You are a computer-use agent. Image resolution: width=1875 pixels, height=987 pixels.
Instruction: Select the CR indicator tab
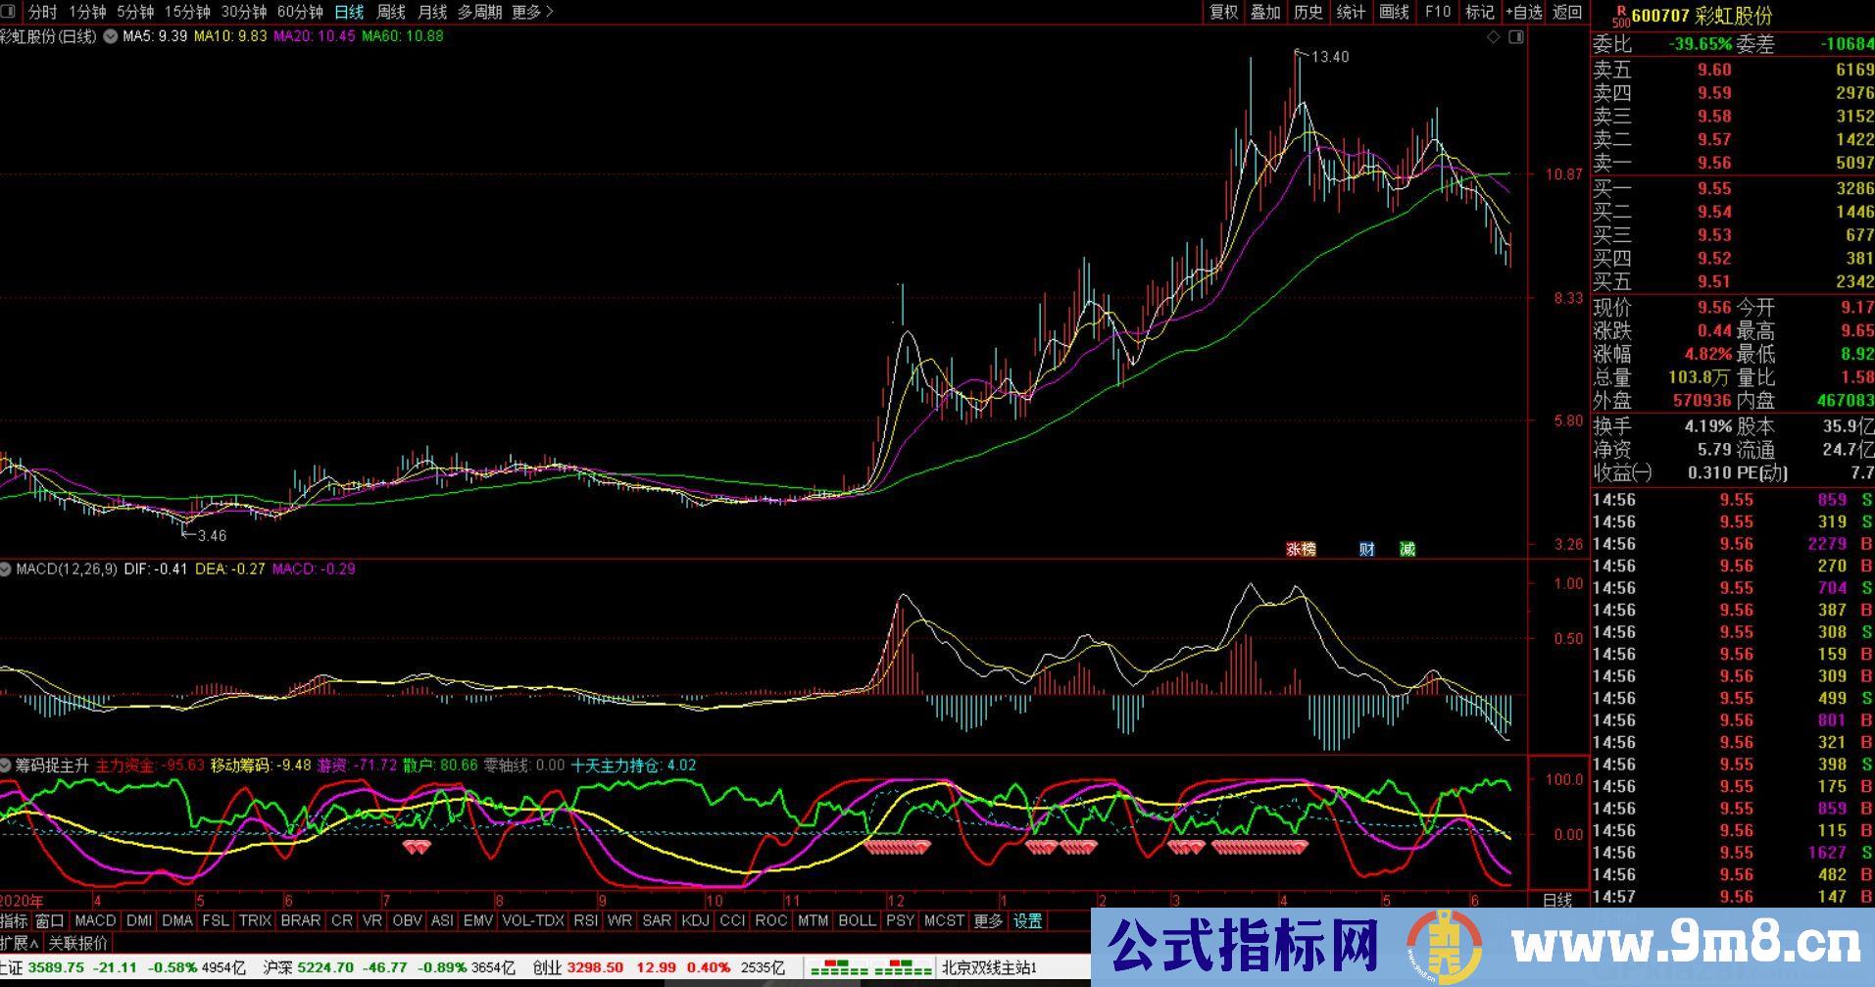pyautogui.click(x=341, y=921)
